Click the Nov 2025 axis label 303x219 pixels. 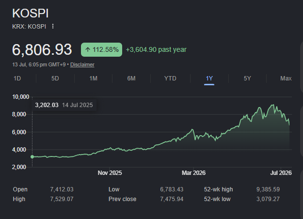coord(110,173)
